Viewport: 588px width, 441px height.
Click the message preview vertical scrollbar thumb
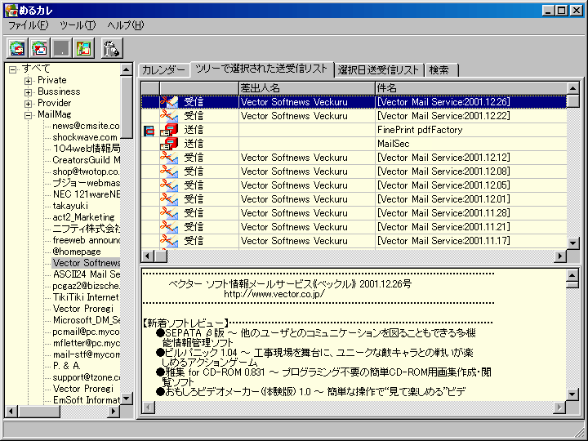(x=572, y=285)
